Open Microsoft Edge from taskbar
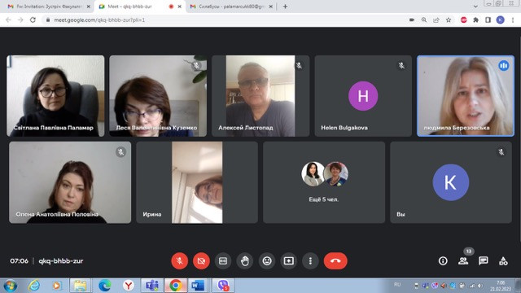 click(105, 286)
